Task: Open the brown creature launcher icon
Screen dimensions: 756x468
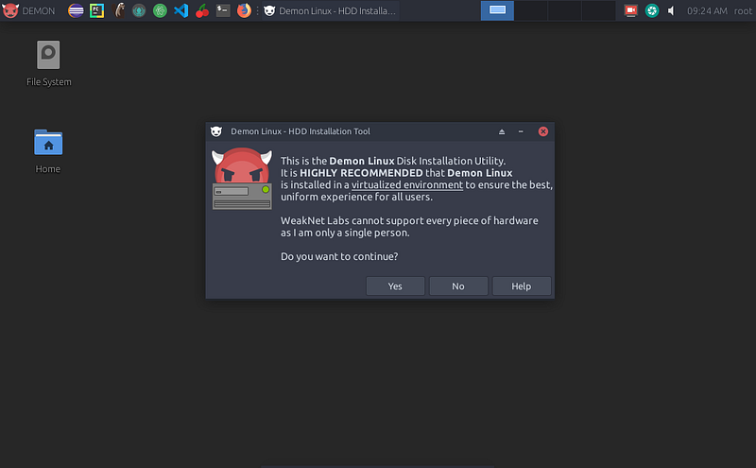Action: (x=119, y=10)
